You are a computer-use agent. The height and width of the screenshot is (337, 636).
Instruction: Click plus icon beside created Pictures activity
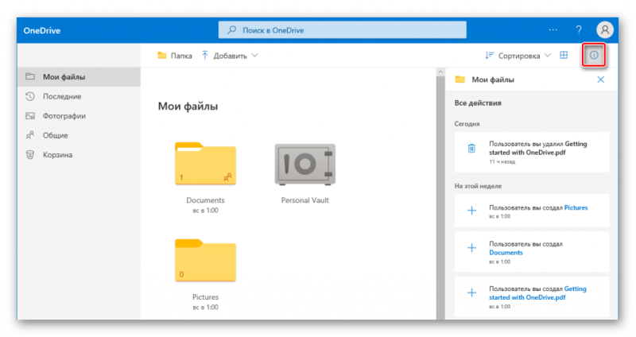pyautogui.click(x=471, y=210)
